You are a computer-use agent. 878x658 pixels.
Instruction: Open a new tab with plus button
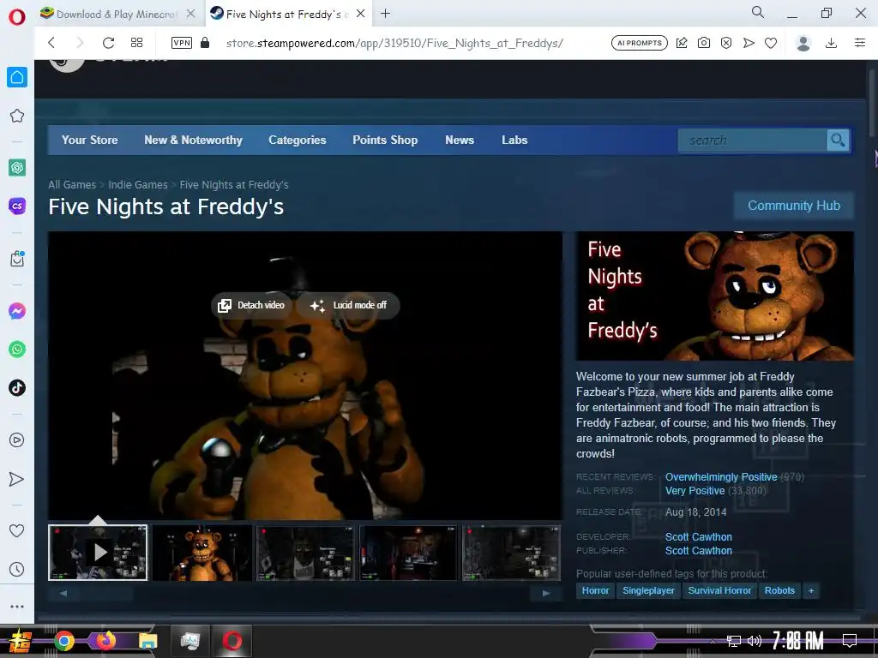(x=385, y=14)
